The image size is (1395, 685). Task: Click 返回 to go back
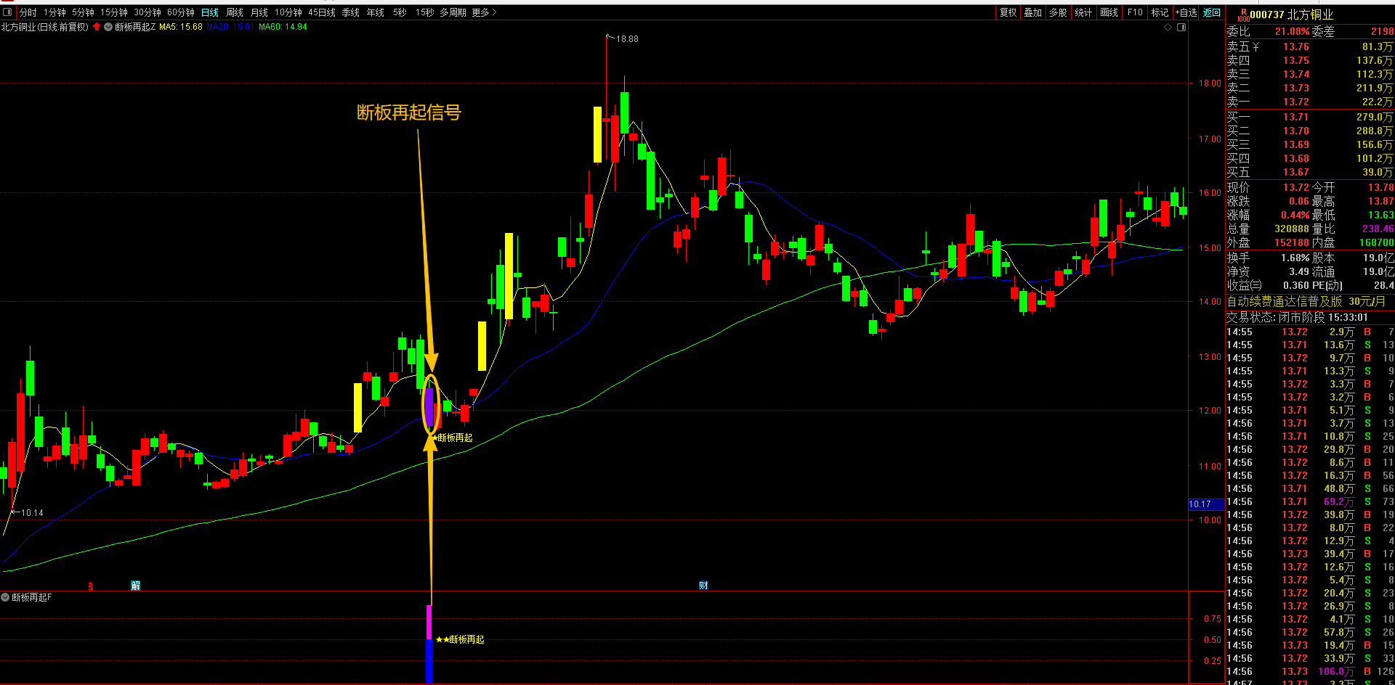(x=1212, y=12)
